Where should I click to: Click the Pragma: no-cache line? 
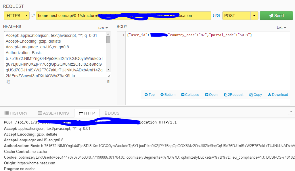coord(20,169)
